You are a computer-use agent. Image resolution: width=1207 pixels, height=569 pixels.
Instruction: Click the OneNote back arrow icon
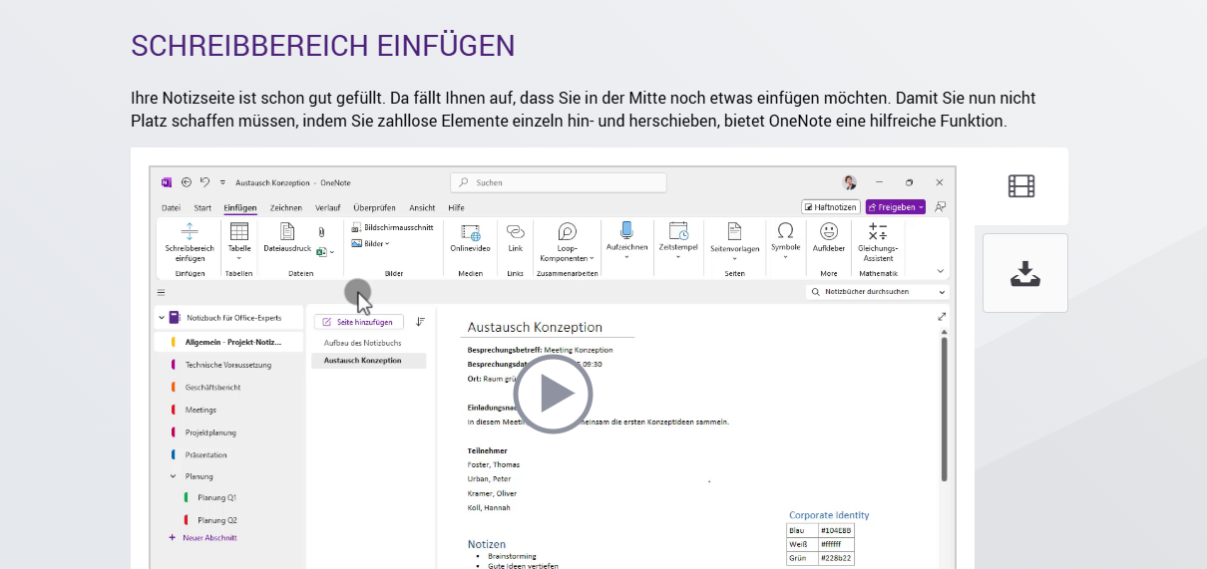(x=187, y=182)
